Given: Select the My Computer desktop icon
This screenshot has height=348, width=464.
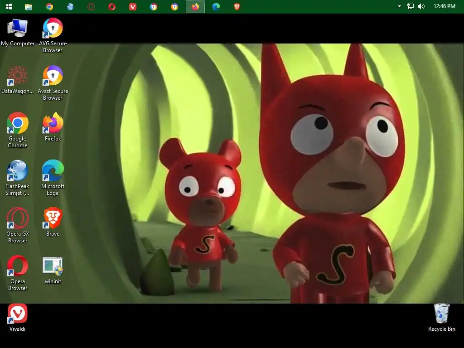Looking at the screenshot, I should [x=18, y=33].
